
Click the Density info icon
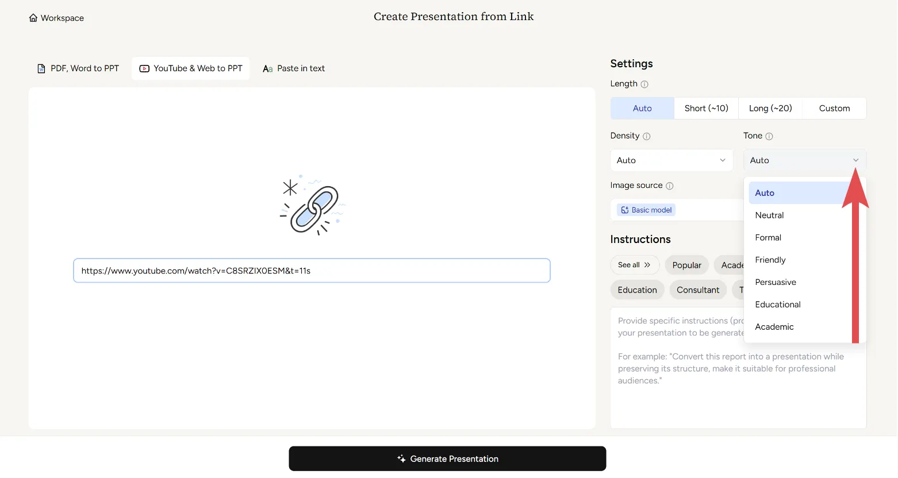[x=647, y=137]
